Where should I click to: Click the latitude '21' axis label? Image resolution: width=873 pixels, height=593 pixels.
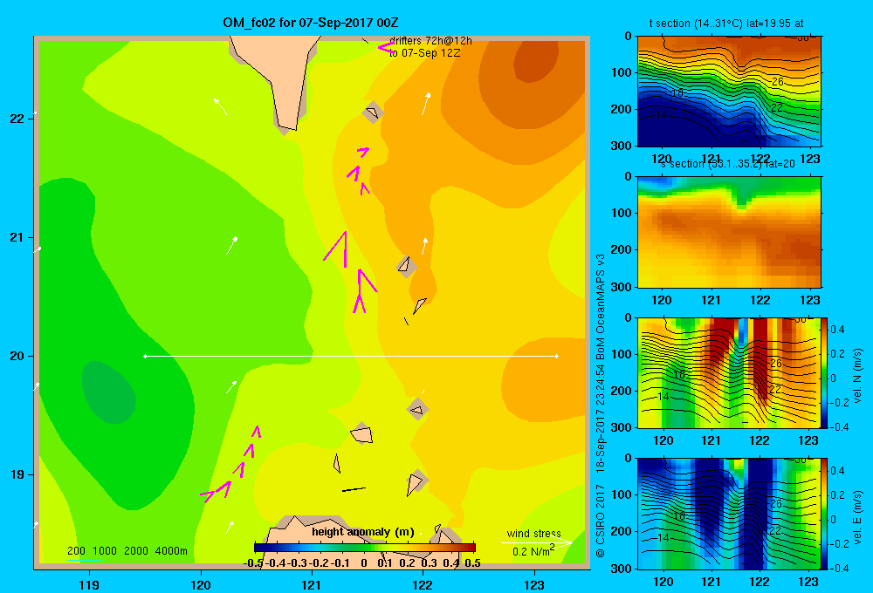coord(17,237)
